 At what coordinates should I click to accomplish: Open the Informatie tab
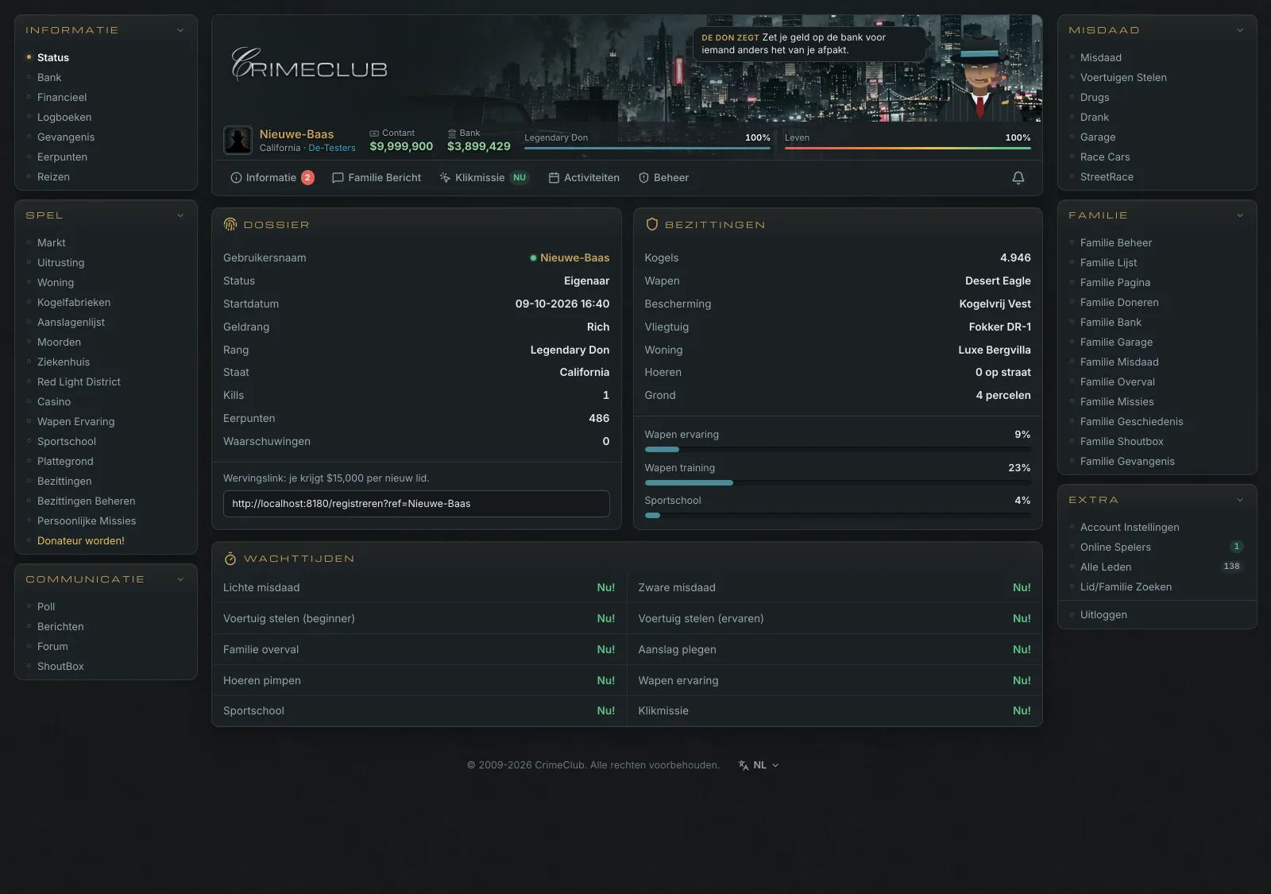pyautogui.click(x=272, y=178)
